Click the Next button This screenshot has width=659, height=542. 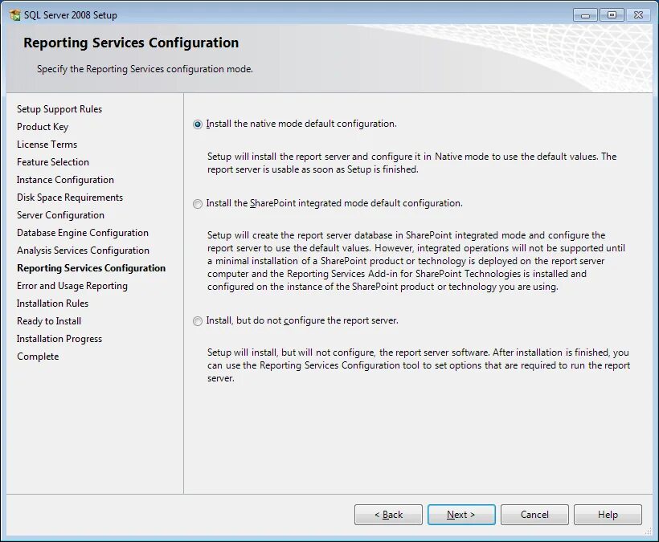click(461, 514)
